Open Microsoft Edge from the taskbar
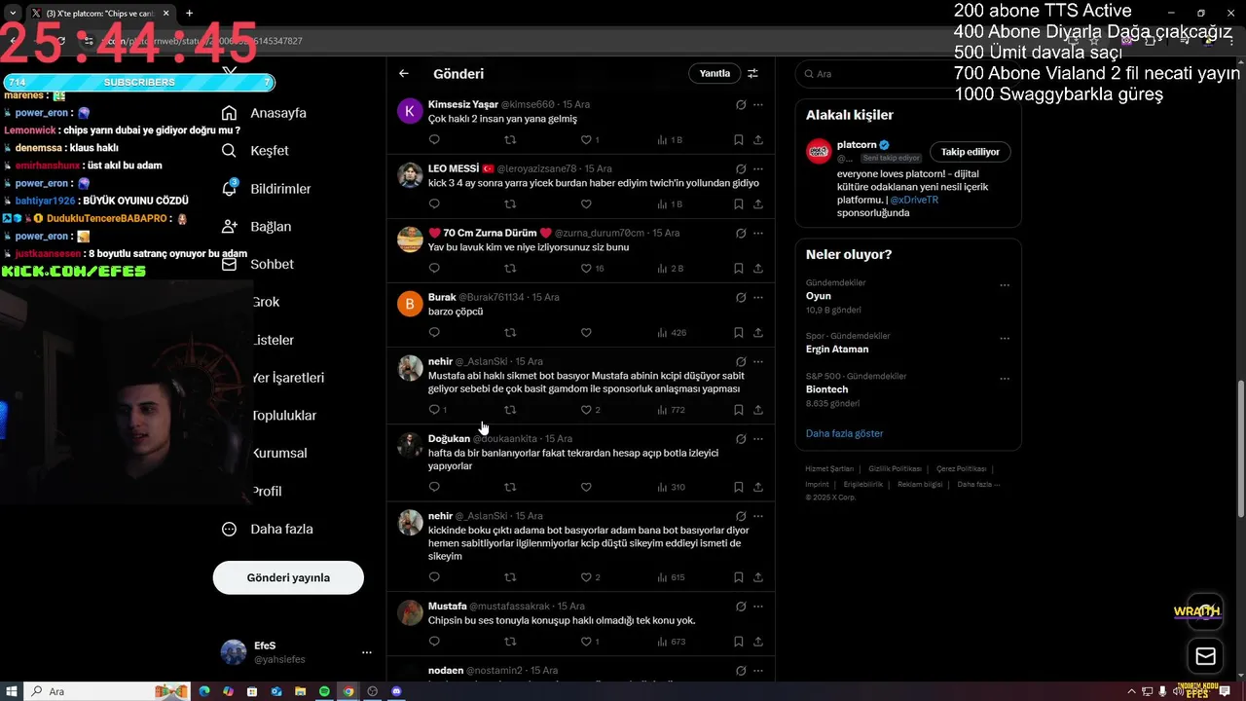 [x=204, y=691]
